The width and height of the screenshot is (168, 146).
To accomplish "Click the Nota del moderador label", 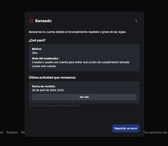I will tap(45, 58).
